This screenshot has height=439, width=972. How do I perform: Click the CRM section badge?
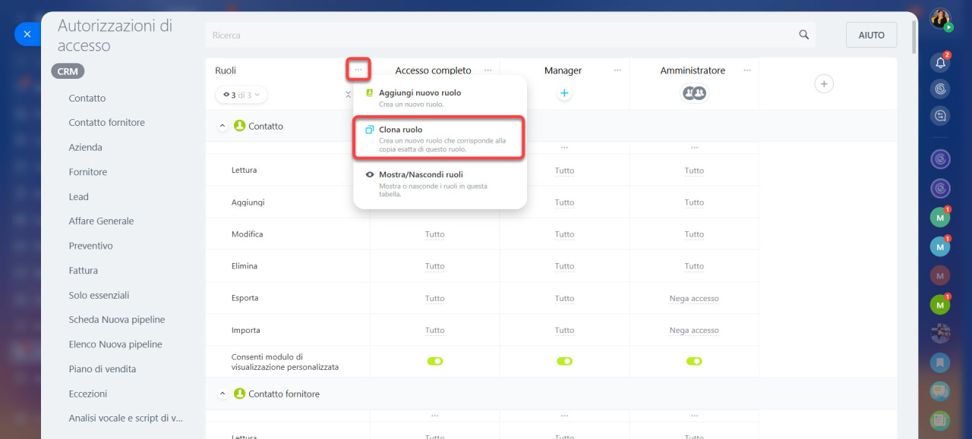[68, 71]
